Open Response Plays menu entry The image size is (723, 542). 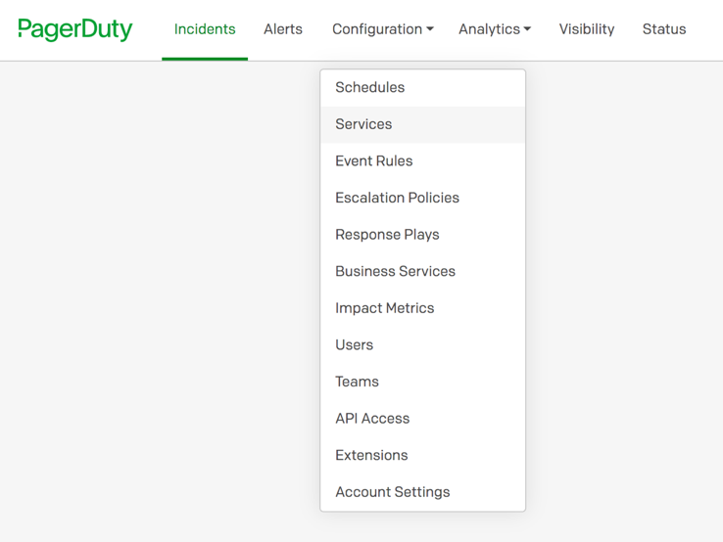click(x=423, y=235)
